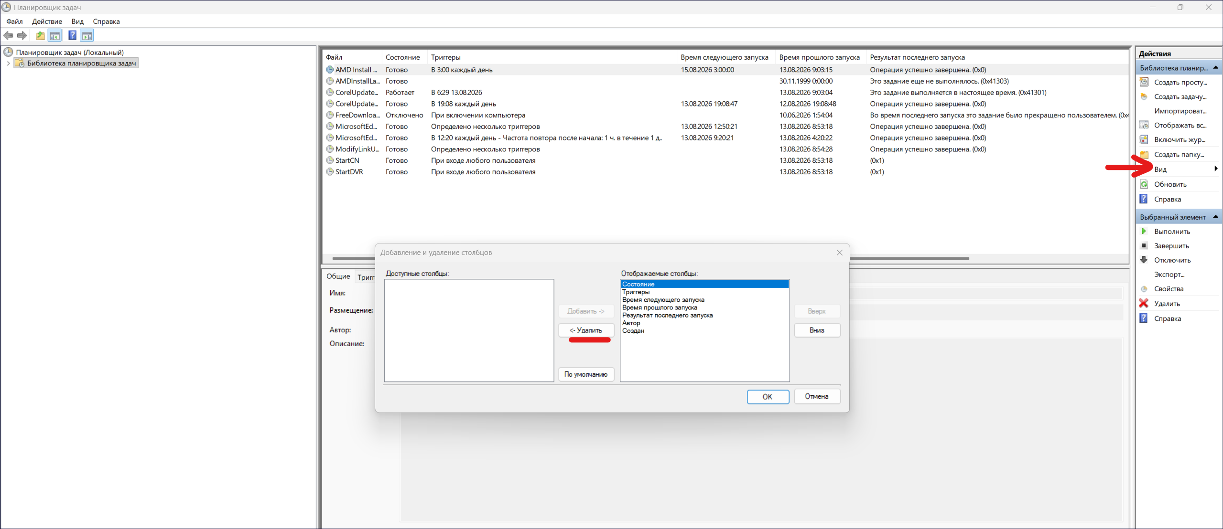Click the horizontal scrollbar of task list

(650, 259)
